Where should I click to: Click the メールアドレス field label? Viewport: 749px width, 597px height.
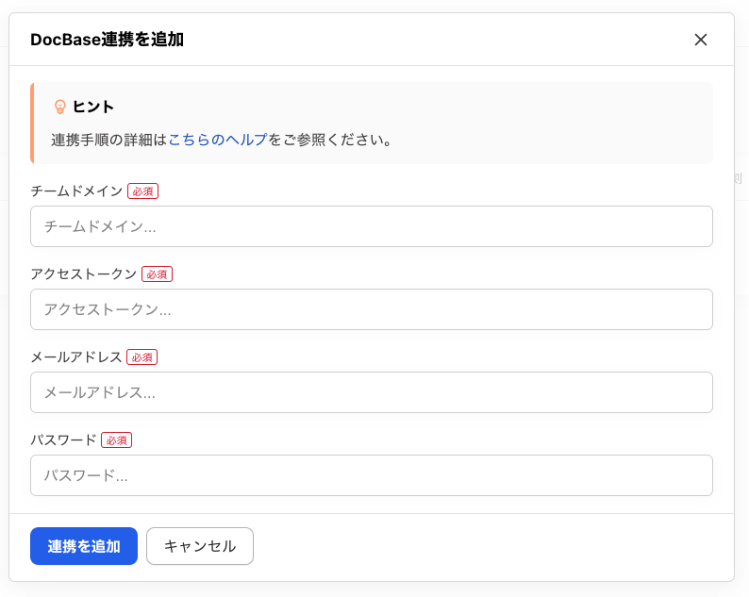point(76,357)
